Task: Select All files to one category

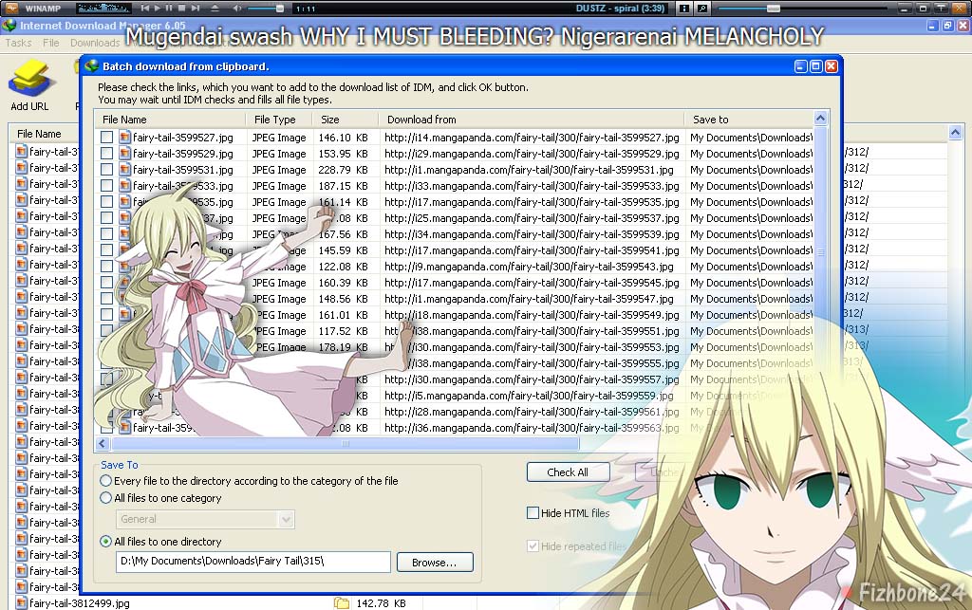Action: [x=106, y=498]
